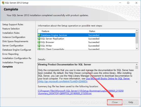Click Succeeded status of SQL Writer
Viewport: 141px width, 107px height.
[94, 46]
